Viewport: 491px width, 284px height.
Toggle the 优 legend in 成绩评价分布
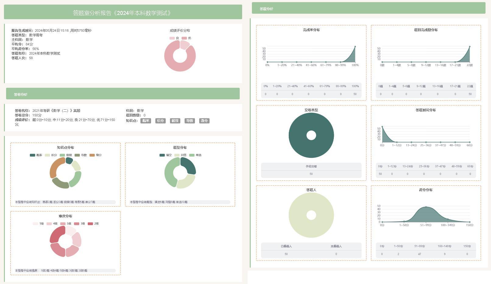point(186,38)
